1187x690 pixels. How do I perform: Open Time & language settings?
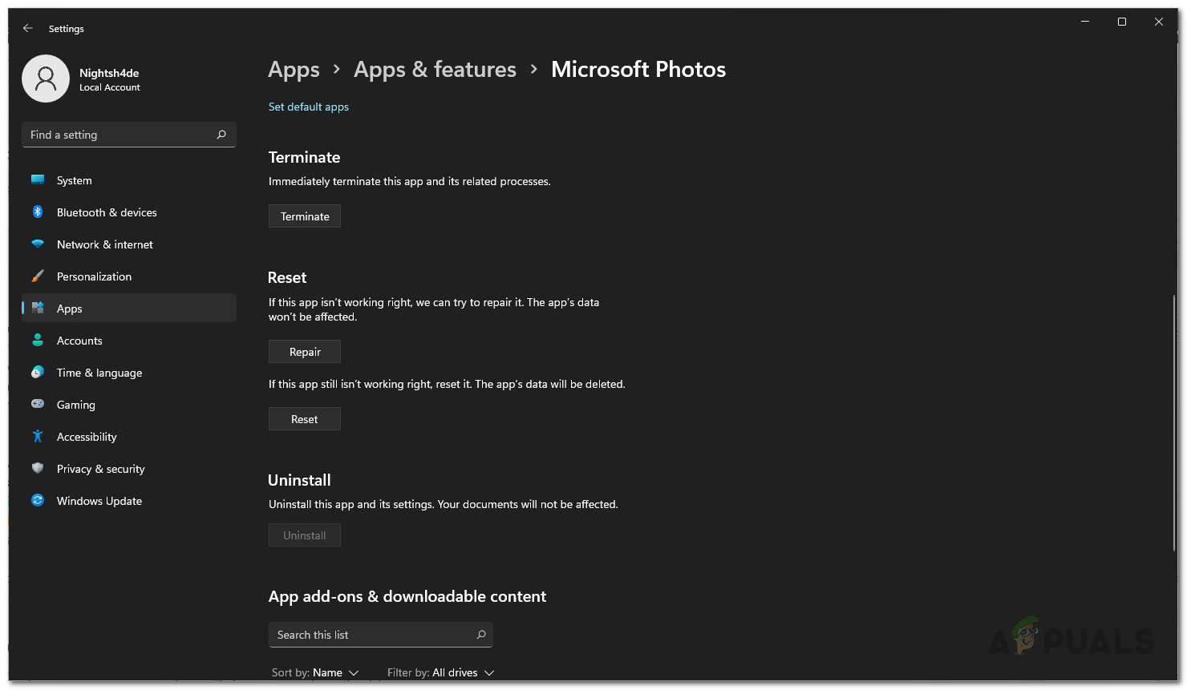click(99, 373)
